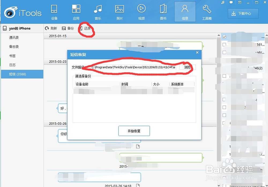This screenshot has width=268, height=187.
Task: Click the 2015-01-15 date header
Action: [58, 36]
